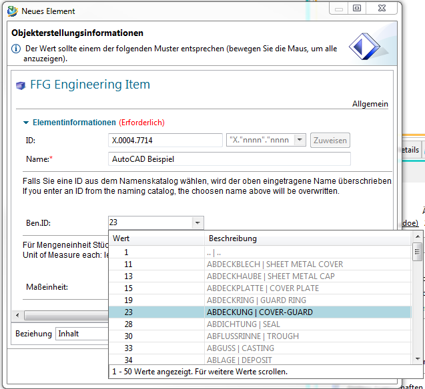Click the info icon beside the pattern hint

point(16,49)
